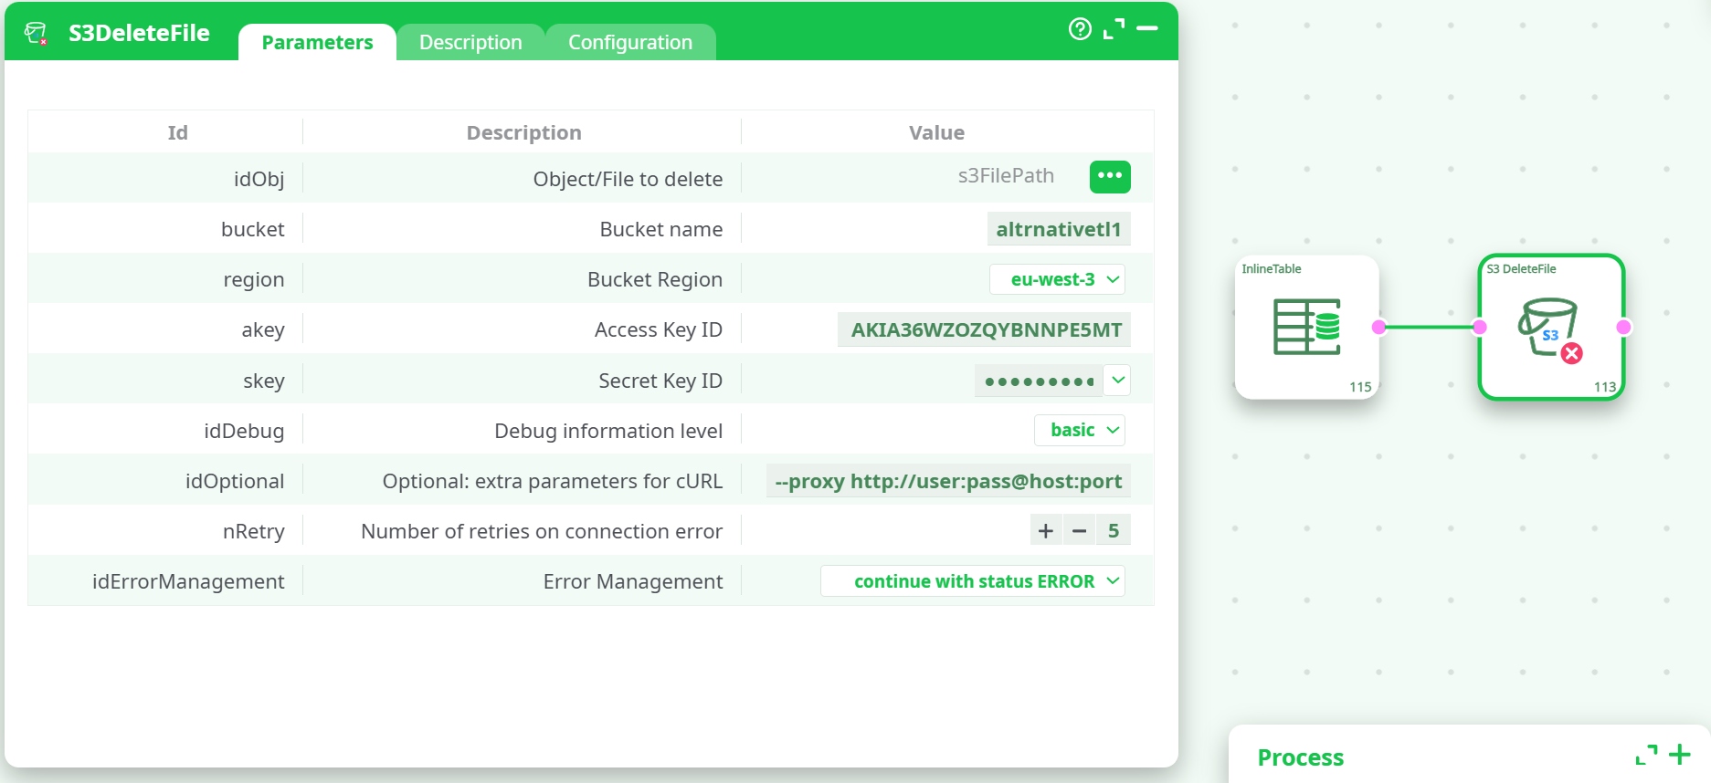Viewport: 1711px width, 783px height.
Task: Open the Bucket Region dropdown
Action: tap(1057, 279)
